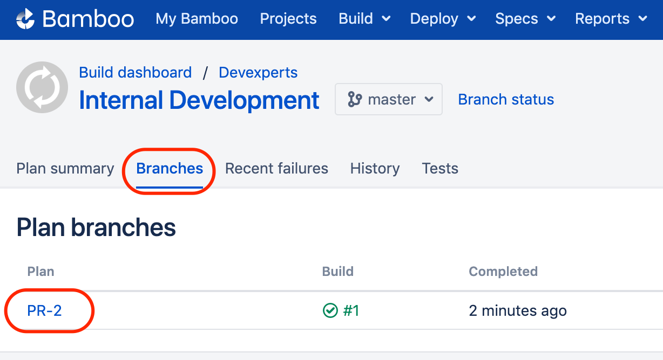
Task: Open build #1 result link
Action: coord(351,310)
